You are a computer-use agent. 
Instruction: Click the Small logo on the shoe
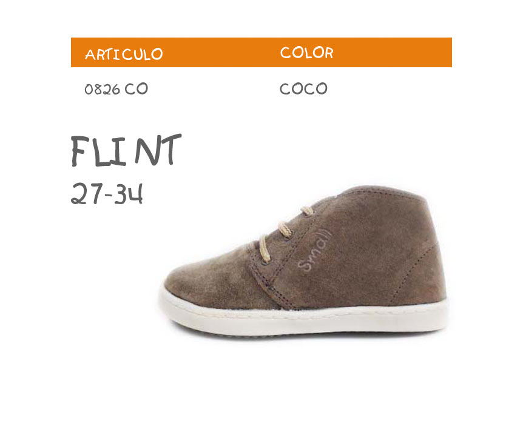point(314,250)
